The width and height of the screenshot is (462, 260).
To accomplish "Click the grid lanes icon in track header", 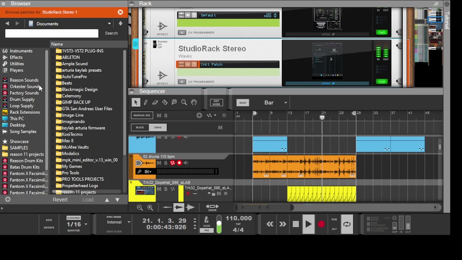I will [x=224, y=115].
